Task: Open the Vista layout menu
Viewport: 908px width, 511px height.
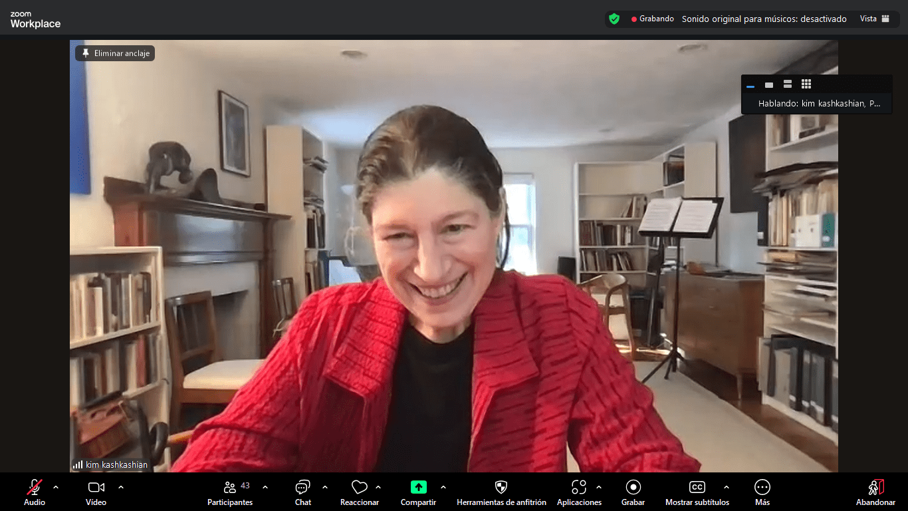Action: (x=874, y=19)
